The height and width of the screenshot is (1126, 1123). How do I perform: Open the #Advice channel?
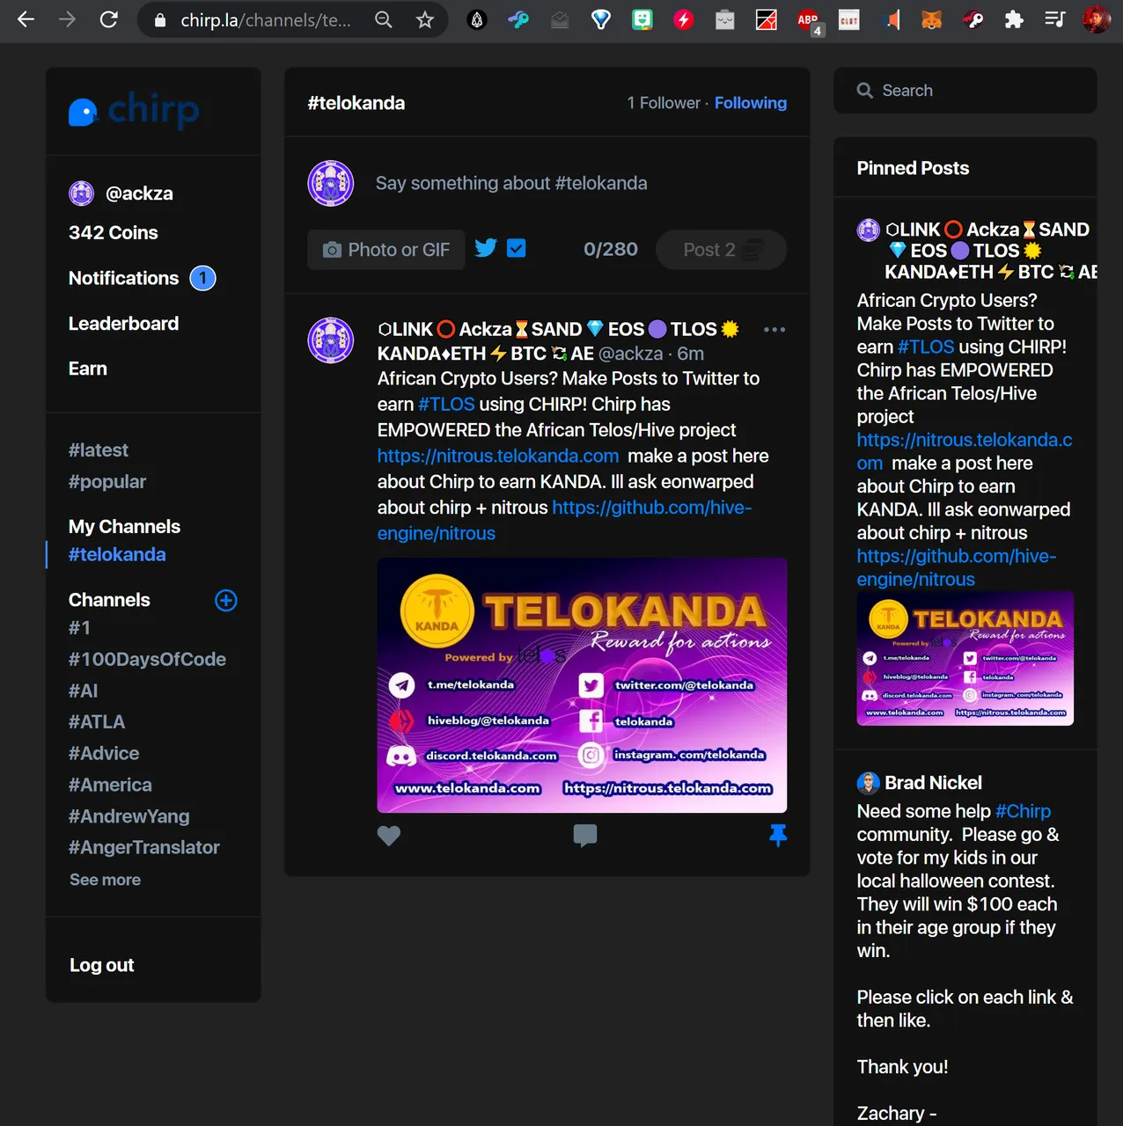(104, 754)
